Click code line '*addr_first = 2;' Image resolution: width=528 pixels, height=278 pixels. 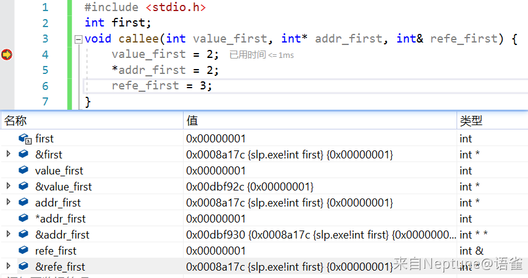tap(165, 70)
